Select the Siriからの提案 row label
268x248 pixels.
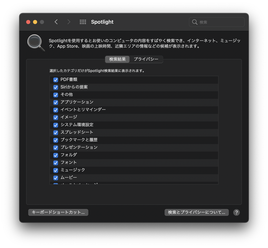[74, 87]
